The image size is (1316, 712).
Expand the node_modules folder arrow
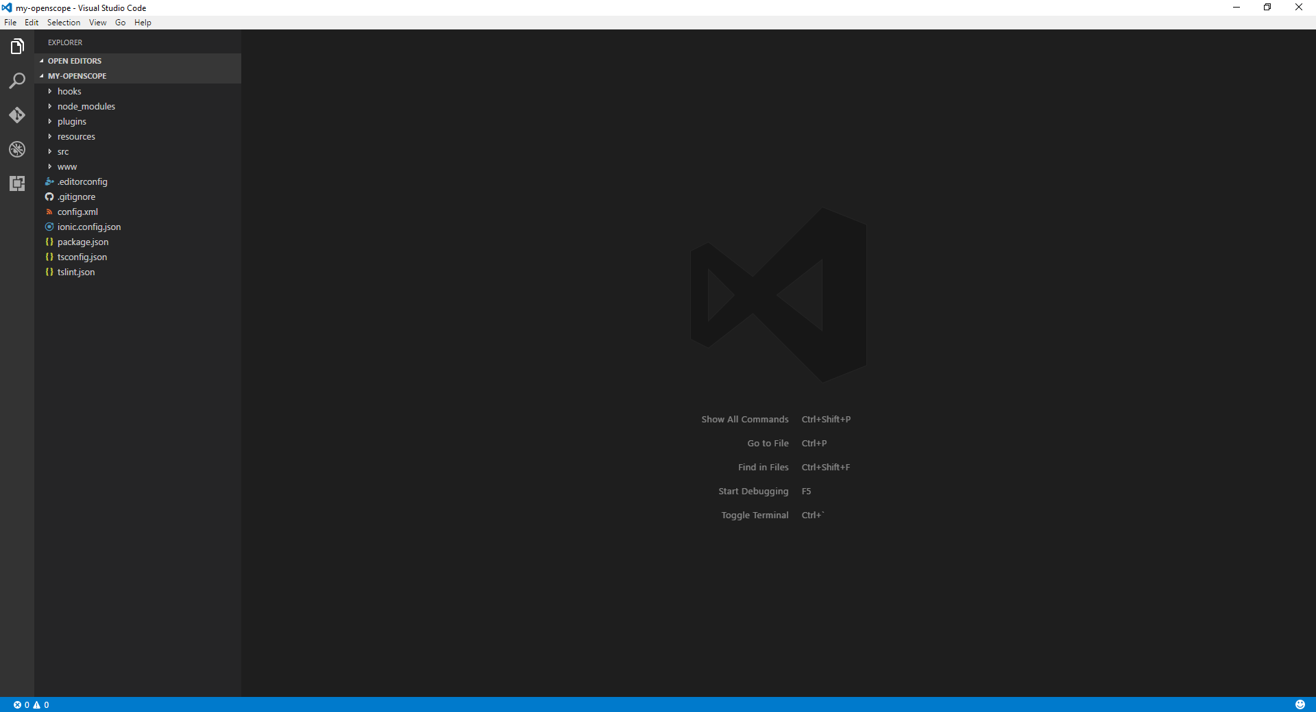49,106
